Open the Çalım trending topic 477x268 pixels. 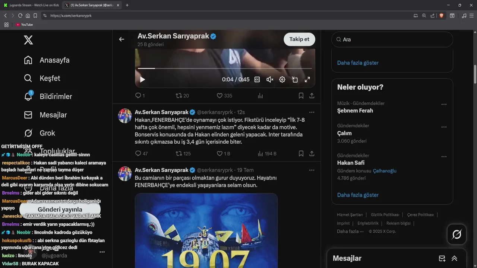pos(344,133)
